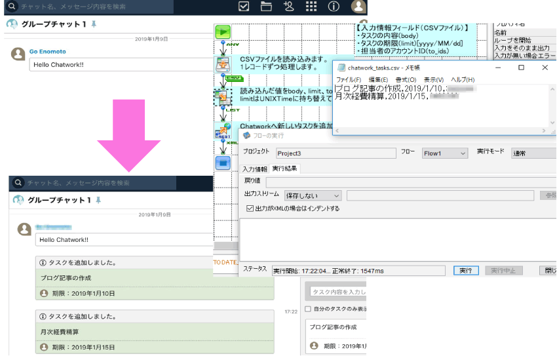Toggle 出力がXMLの場合はインデントする checkbox
The height and width of the screenshot is (358, 557).
pyautogui.click(x=250, y=209)
